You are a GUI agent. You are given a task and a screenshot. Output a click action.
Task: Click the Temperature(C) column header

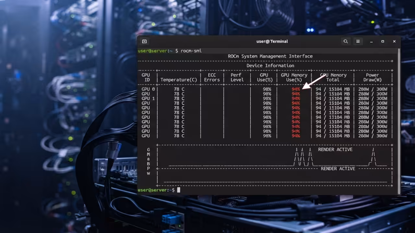pyautogui.click(x=179, y=80)
